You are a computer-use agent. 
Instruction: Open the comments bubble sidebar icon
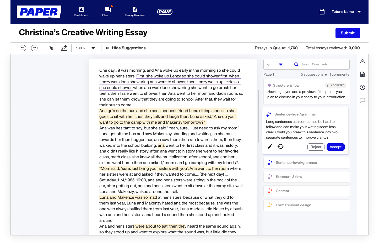(x=362, y=100)
